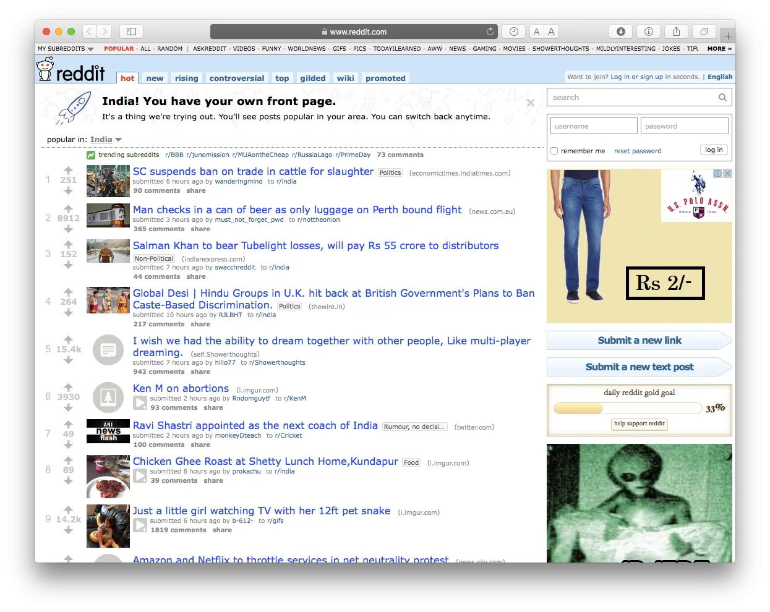The image size is (770, 612).
Task: Reload the reddit page
Action: click(490, 32)
